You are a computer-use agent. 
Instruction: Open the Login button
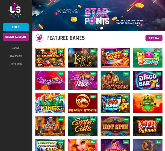(x=16, y=27)
